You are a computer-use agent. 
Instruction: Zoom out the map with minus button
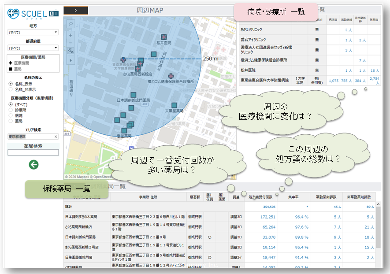(x=71, y=43)
